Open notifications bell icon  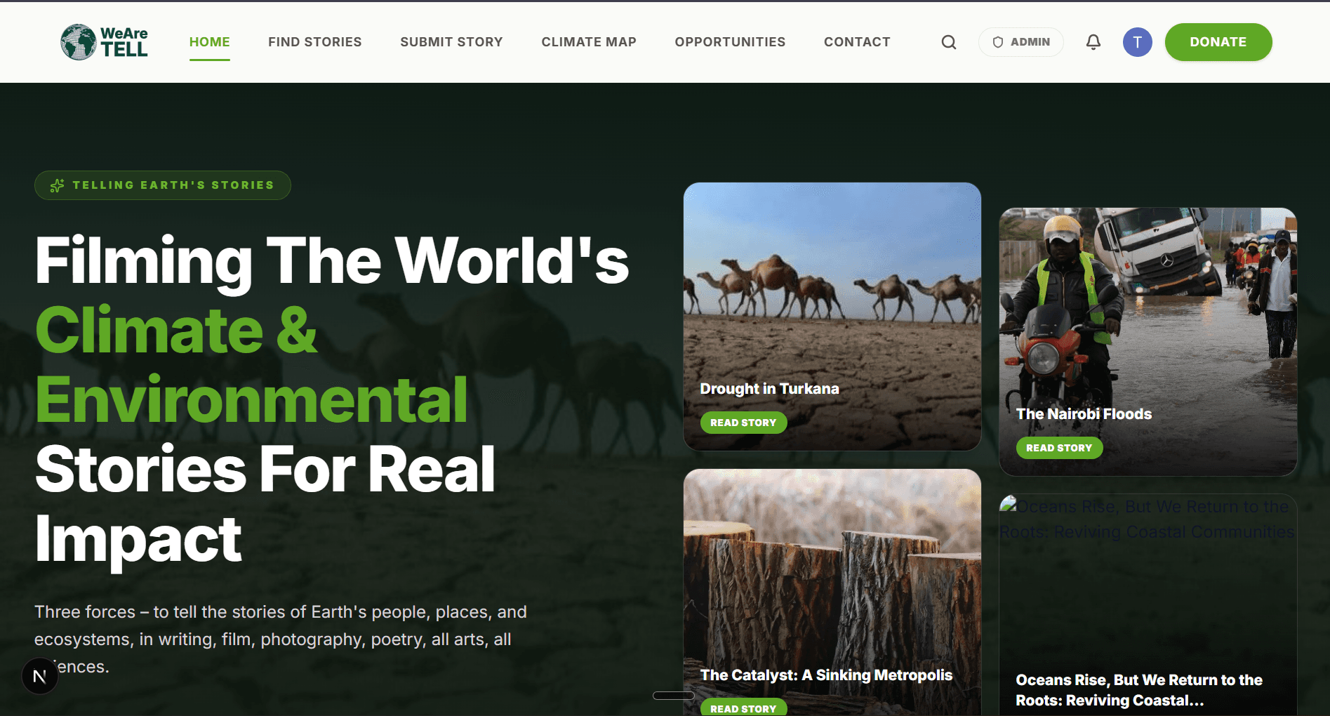pos(1093,42)
